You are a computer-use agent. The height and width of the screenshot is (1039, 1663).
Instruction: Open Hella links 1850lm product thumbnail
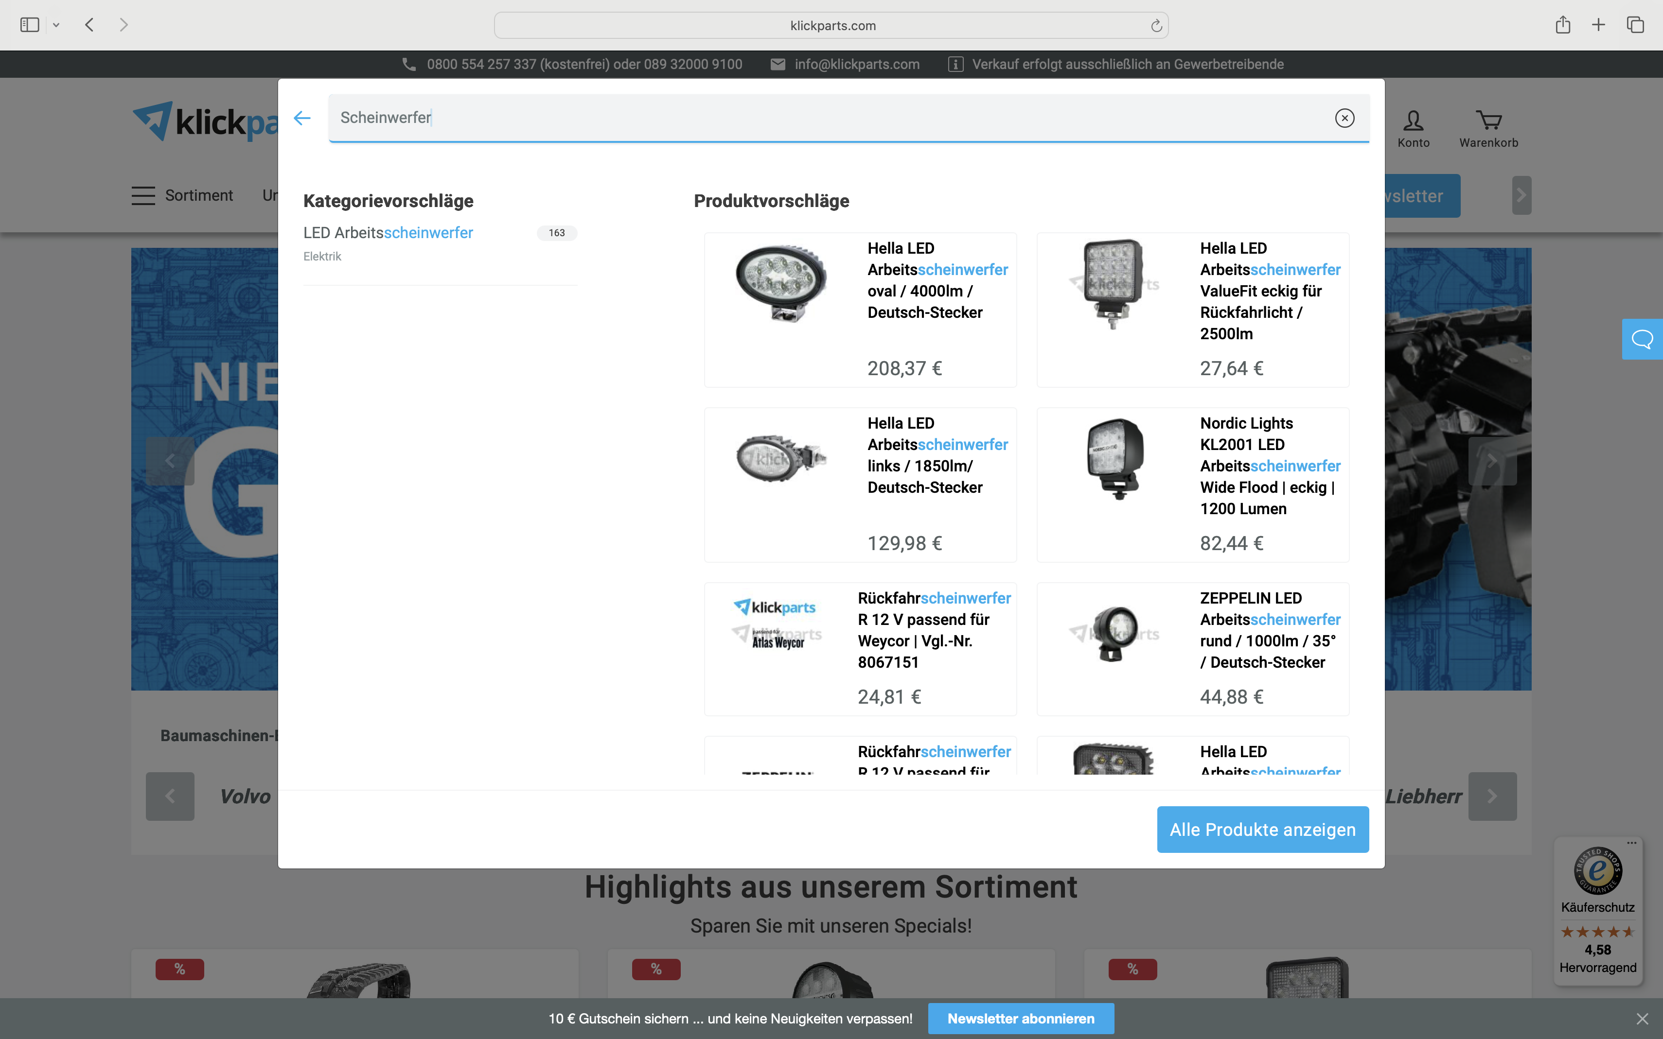coord(781,458)
